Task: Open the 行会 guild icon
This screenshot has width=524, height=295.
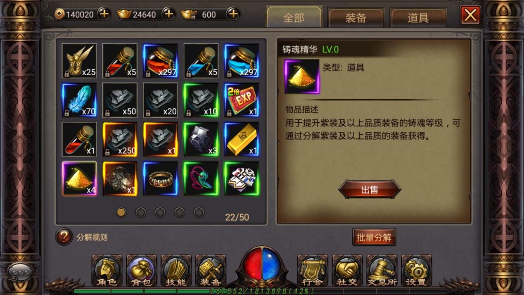Action: pos(313,271)
